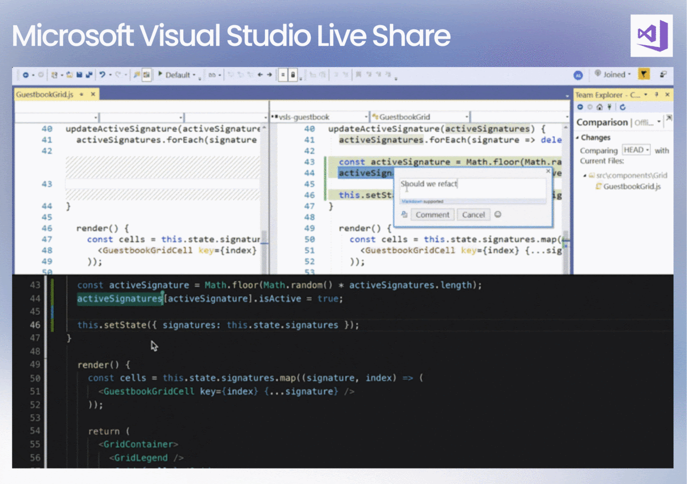Click the Visual Studio logo in the header
687x484 pixels.
tap(652, 35)
